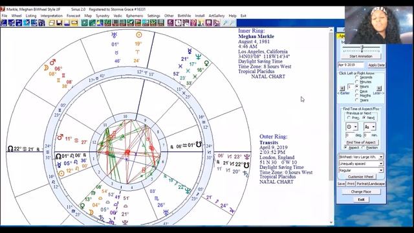Screen dimensions: 414x233
Task: Click the Save button in side panel
Action: [x=341, y=184]
